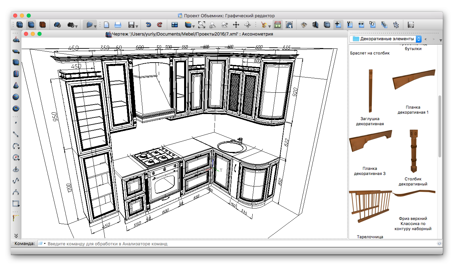The width and height of the screenshot is (454, 266).
Task: Select the cylinder primitive tool
Action: click(x=16, y=74)
